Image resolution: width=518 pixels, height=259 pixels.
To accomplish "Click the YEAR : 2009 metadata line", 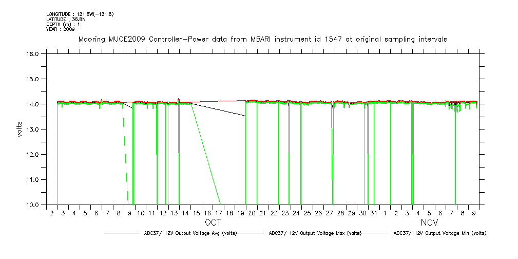I will point(61,29).
